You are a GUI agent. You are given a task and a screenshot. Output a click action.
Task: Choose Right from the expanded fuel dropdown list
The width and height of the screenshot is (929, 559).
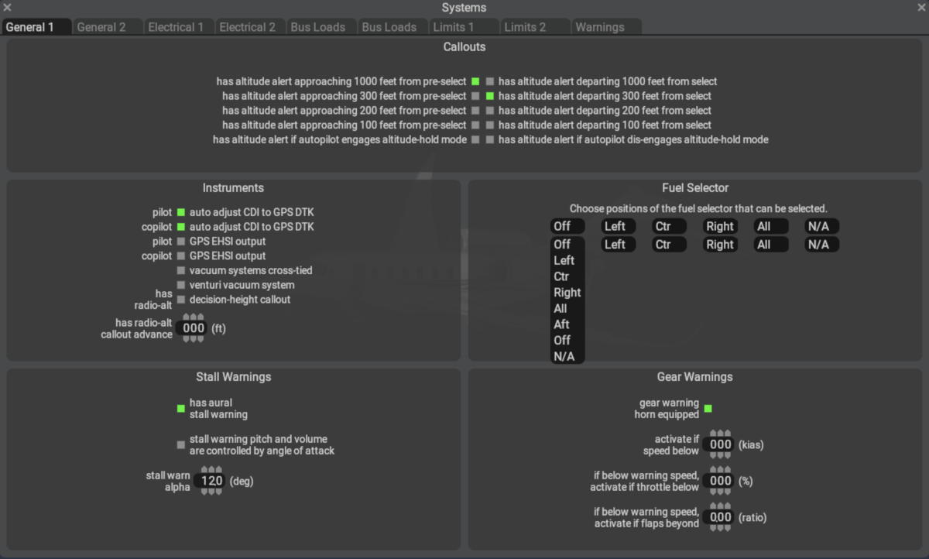pyautogui.click(x=567, y=293)
